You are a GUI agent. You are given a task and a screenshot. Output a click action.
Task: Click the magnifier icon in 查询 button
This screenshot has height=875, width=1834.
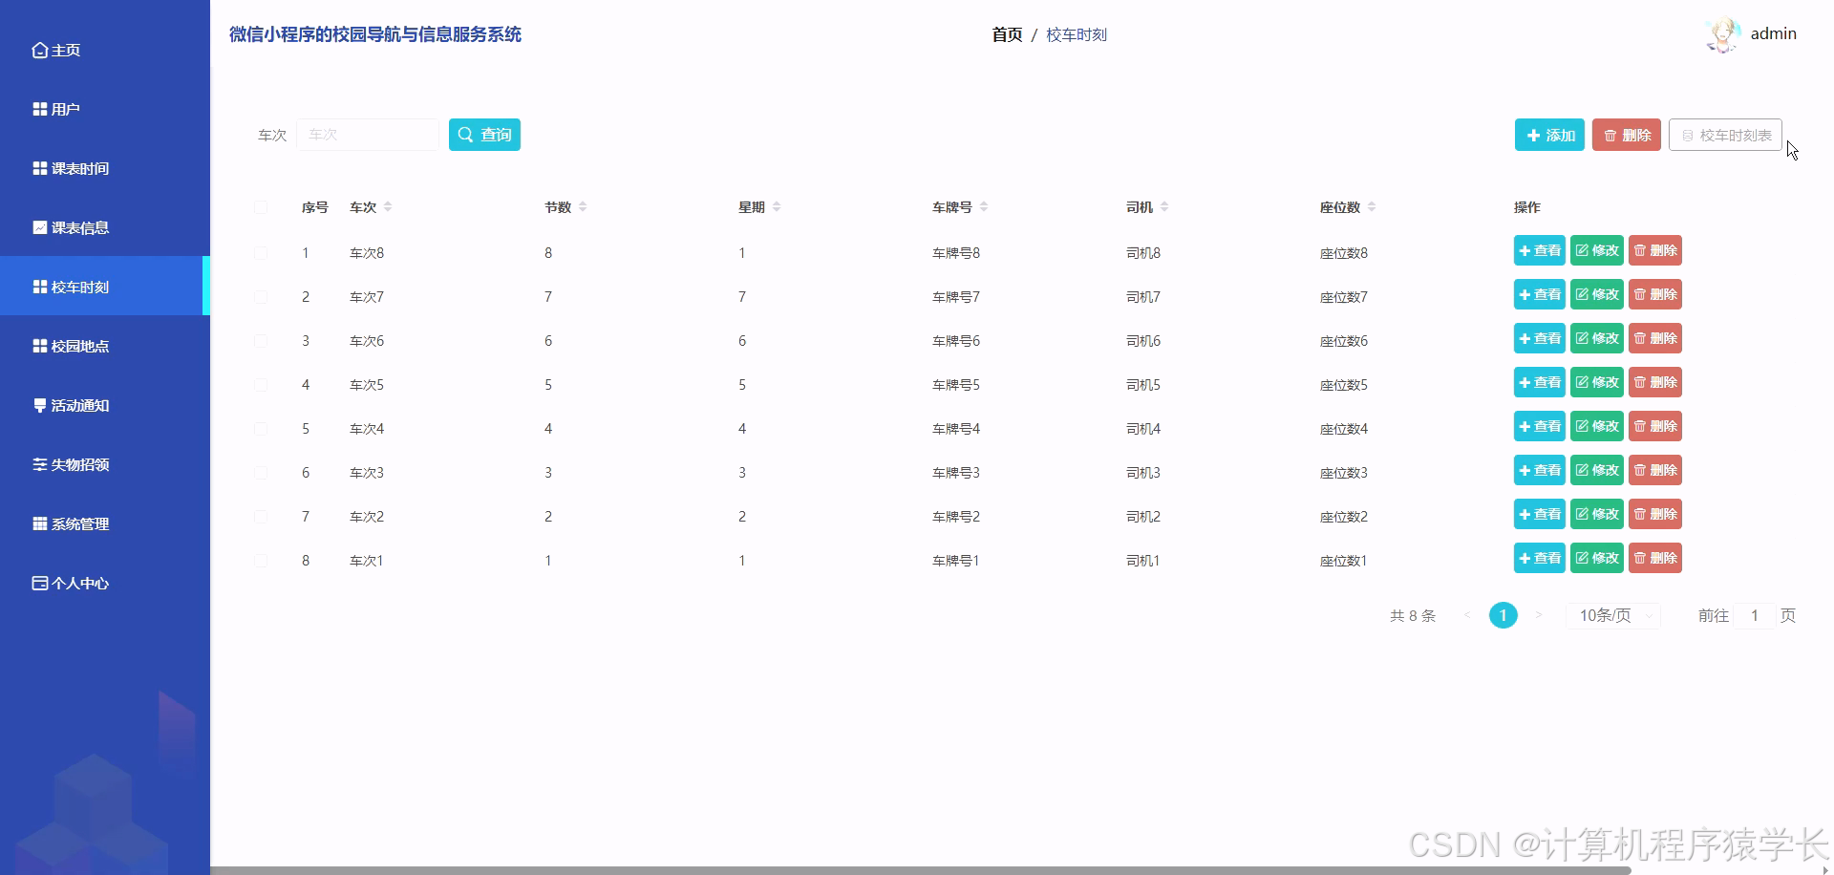465,135
